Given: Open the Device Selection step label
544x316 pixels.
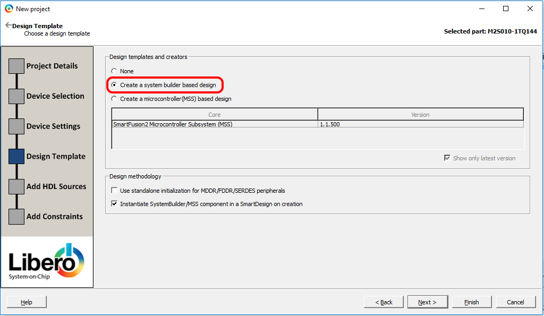Looking at the screenshot, I should click(x=55, y=96).
